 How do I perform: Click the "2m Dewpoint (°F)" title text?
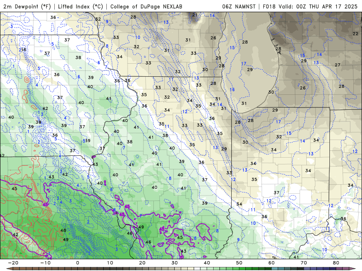[x=27, y=6]
